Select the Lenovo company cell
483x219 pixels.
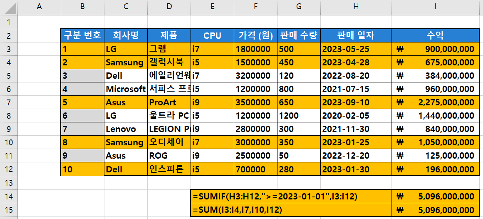[x=126, y=129]
